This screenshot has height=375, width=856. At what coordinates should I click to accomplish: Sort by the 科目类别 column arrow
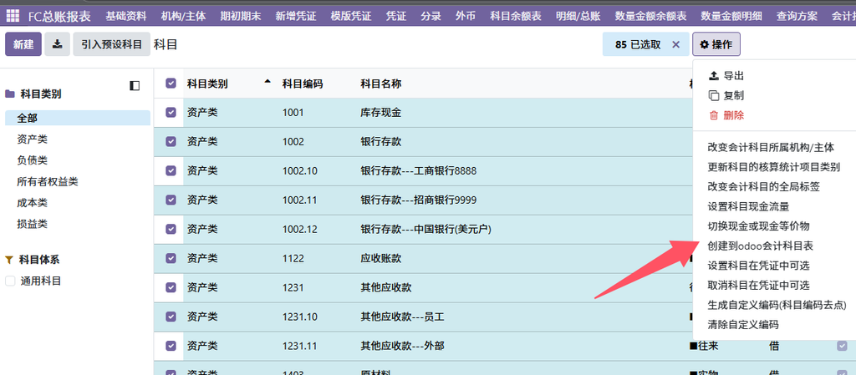tap(267, 83)
